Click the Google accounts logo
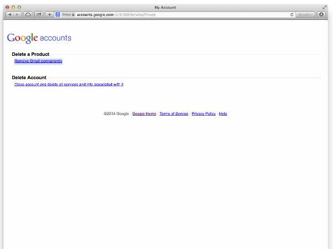This screenshot has height=249, width=333. click(39, 38)
